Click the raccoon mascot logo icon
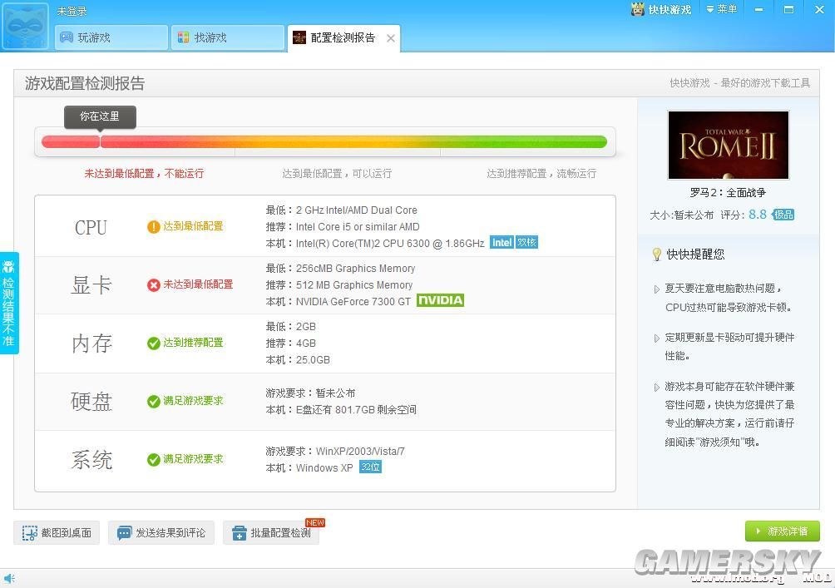Image resolution: width=835 pixels, height=588 pixels. tap(26, 27)
